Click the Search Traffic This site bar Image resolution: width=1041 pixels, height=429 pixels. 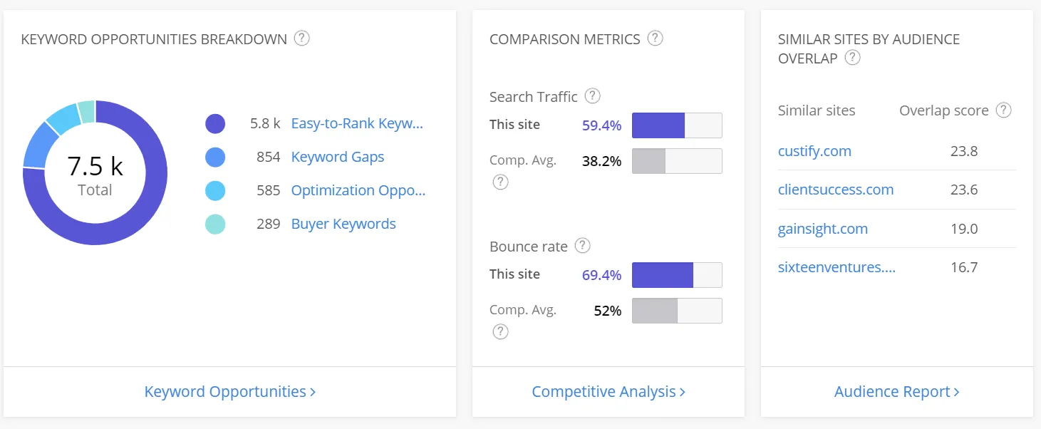[676, 125]
